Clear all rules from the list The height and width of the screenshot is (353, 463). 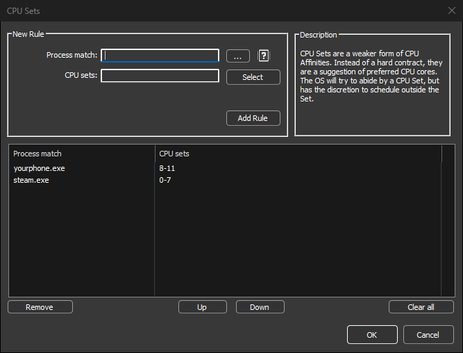[421, 307]
